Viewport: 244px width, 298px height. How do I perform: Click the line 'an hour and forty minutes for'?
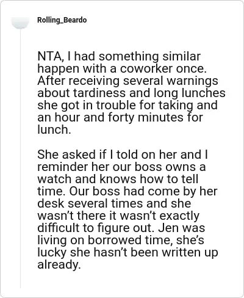coord(120,117)
